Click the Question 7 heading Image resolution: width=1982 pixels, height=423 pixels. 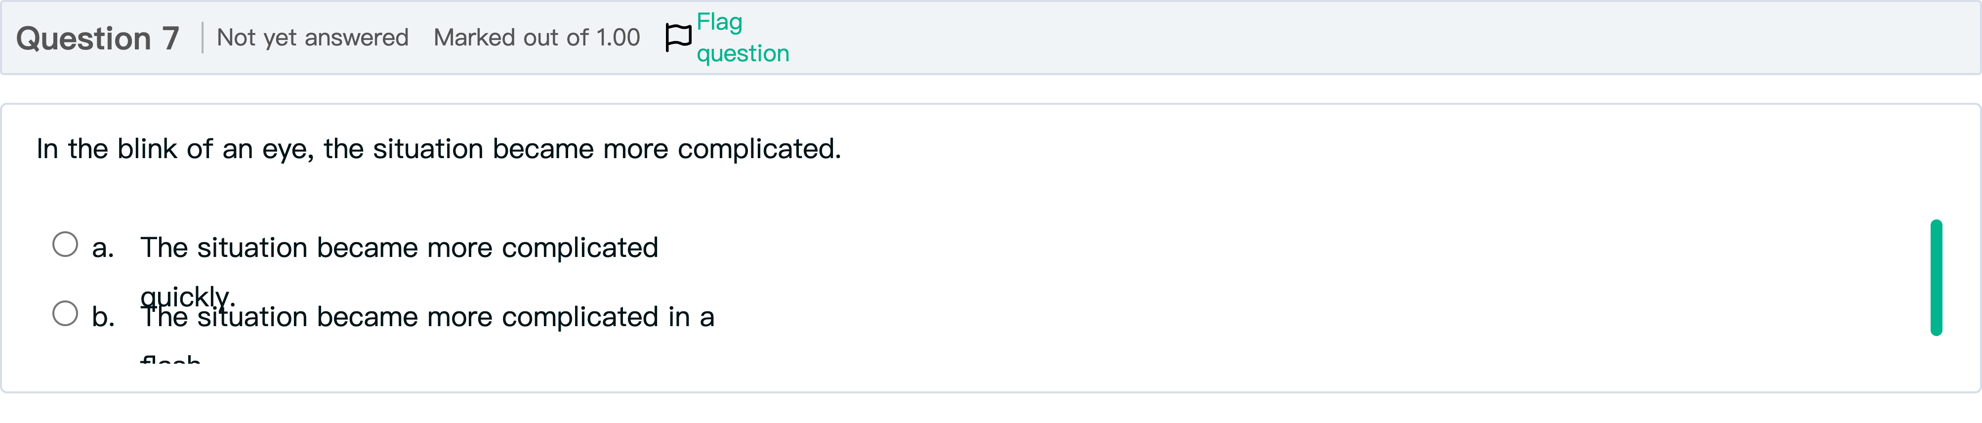pos(98,39)
